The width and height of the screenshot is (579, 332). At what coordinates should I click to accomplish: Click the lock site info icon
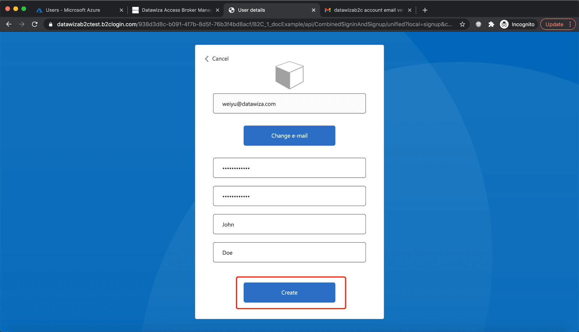tap(51, 24)
